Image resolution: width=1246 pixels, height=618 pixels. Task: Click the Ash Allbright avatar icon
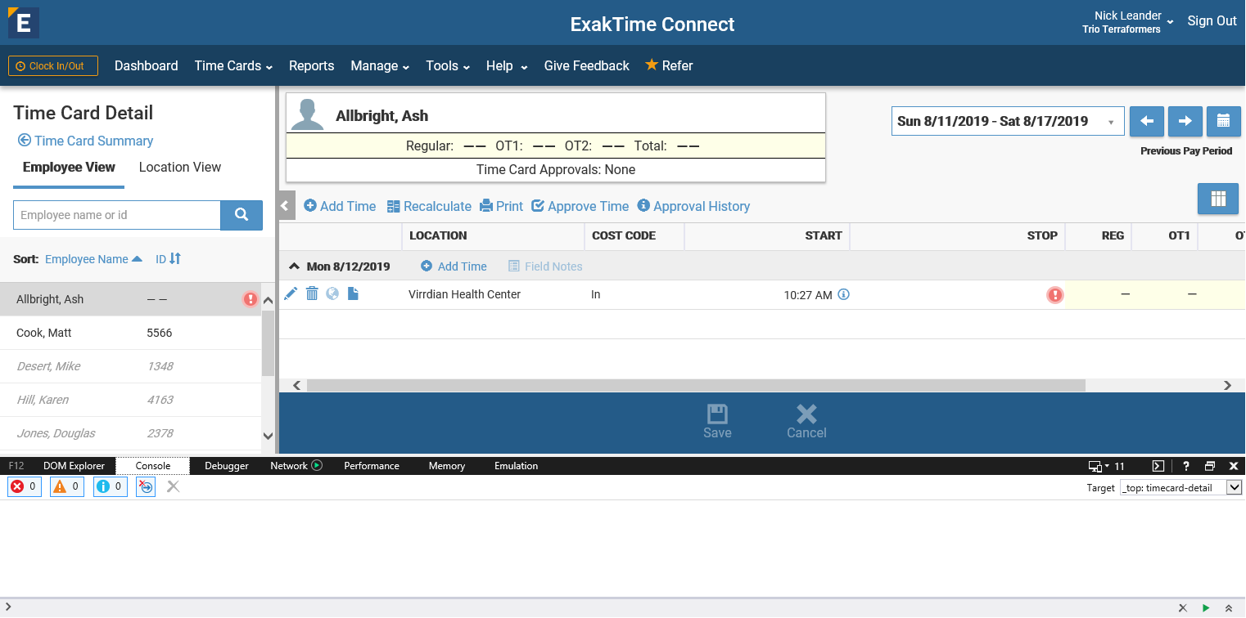(x=308, y=114)
